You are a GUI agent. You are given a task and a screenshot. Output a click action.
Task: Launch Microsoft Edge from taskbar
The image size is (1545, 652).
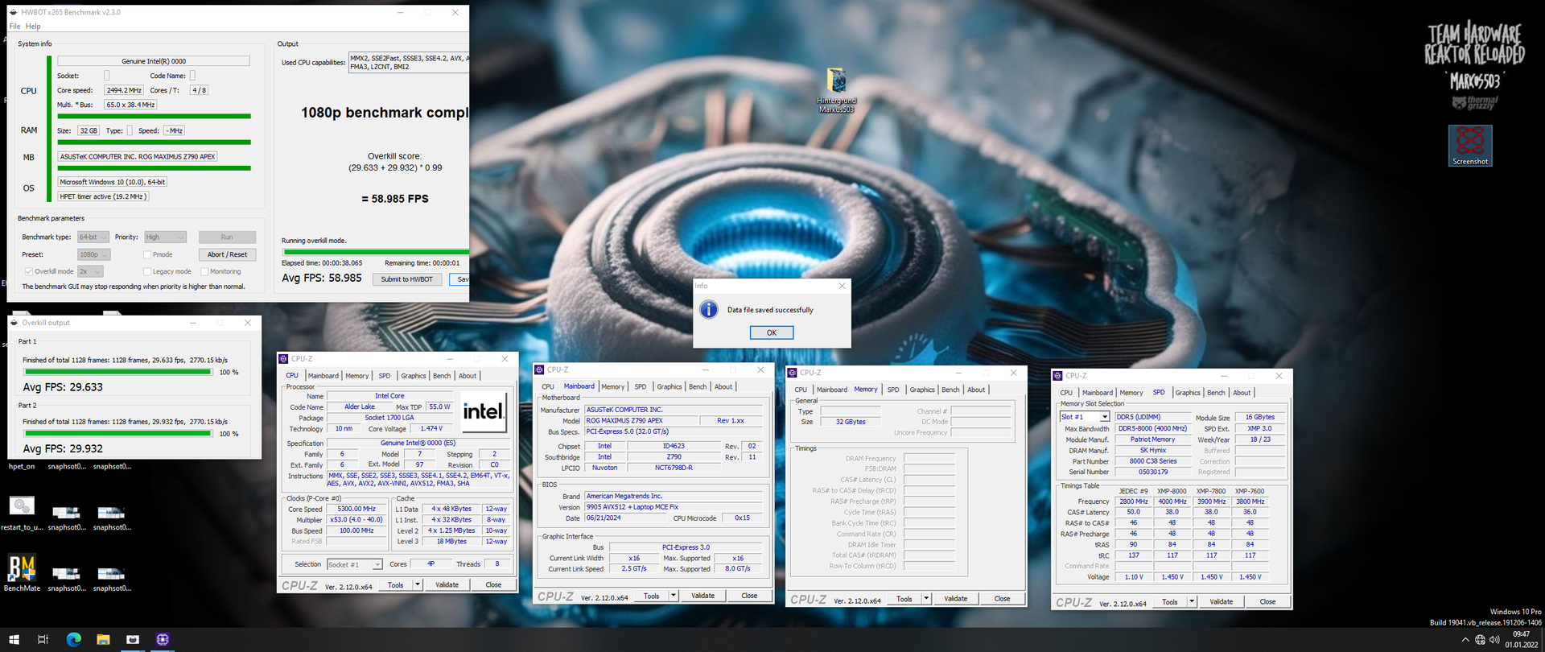(73, 640)
